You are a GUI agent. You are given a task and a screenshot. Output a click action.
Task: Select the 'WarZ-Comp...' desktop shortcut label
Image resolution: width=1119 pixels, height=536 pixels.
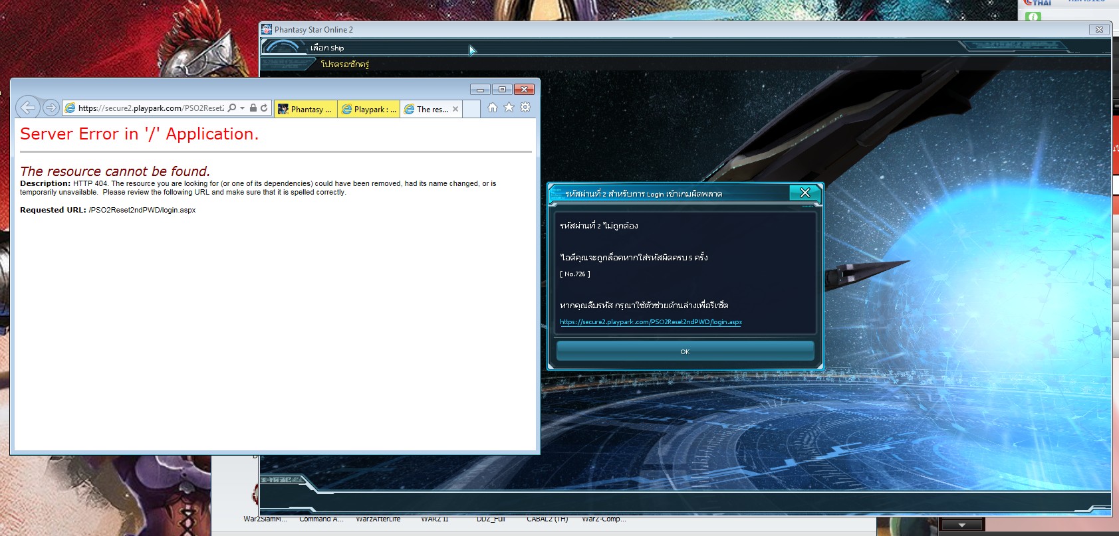604,519
